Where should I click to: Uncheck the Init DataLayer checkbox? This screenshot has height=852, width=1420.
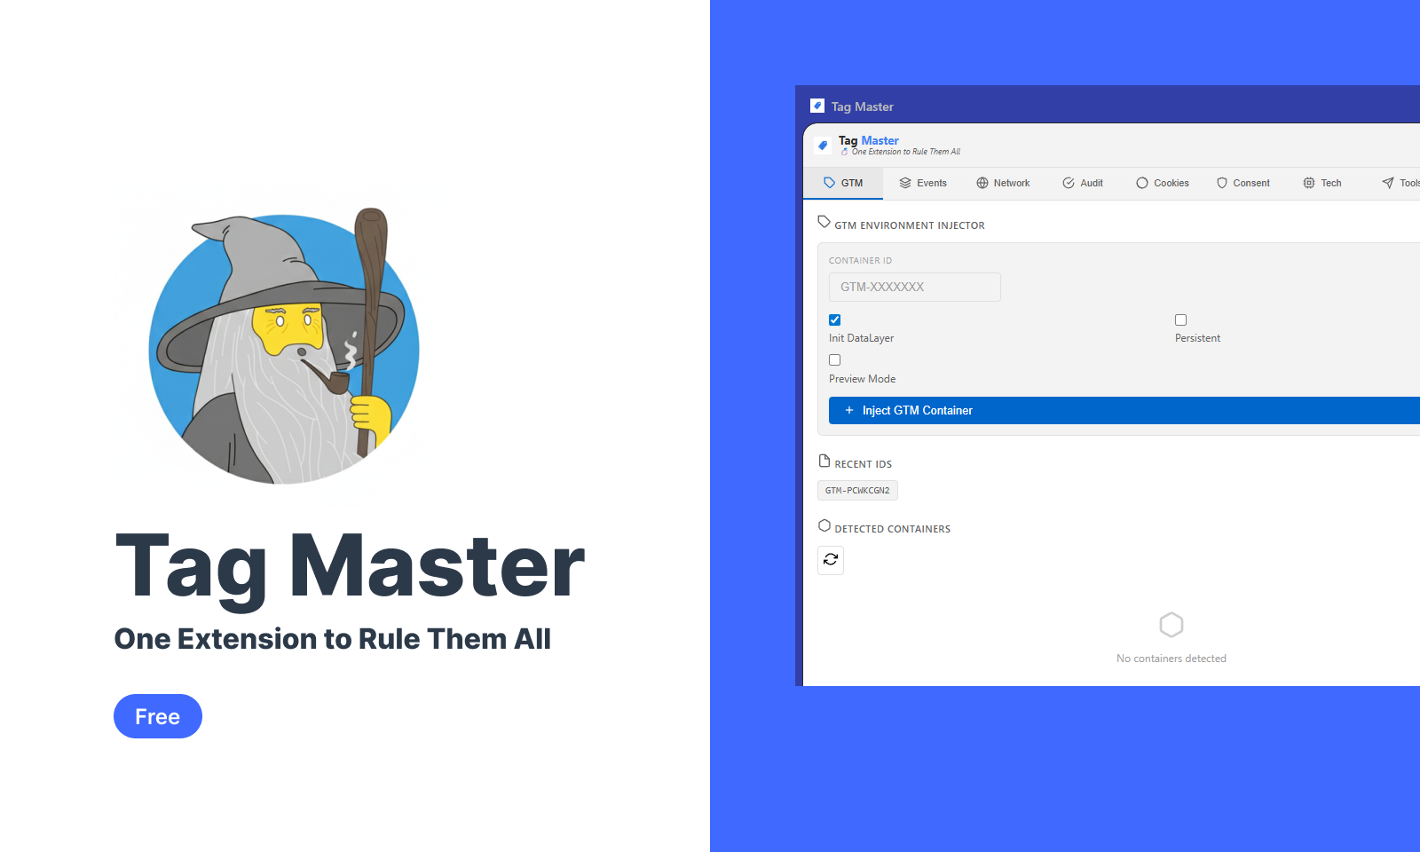(834, 319)
